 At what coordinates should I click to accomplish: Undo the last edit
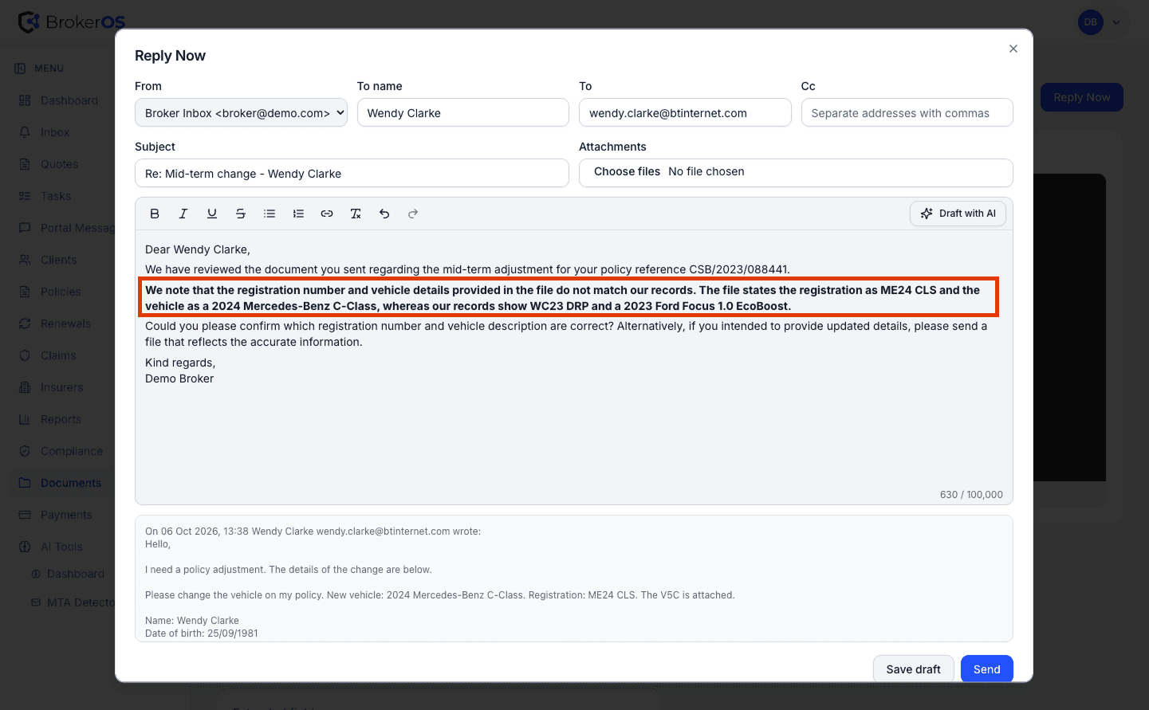(384, 214)
